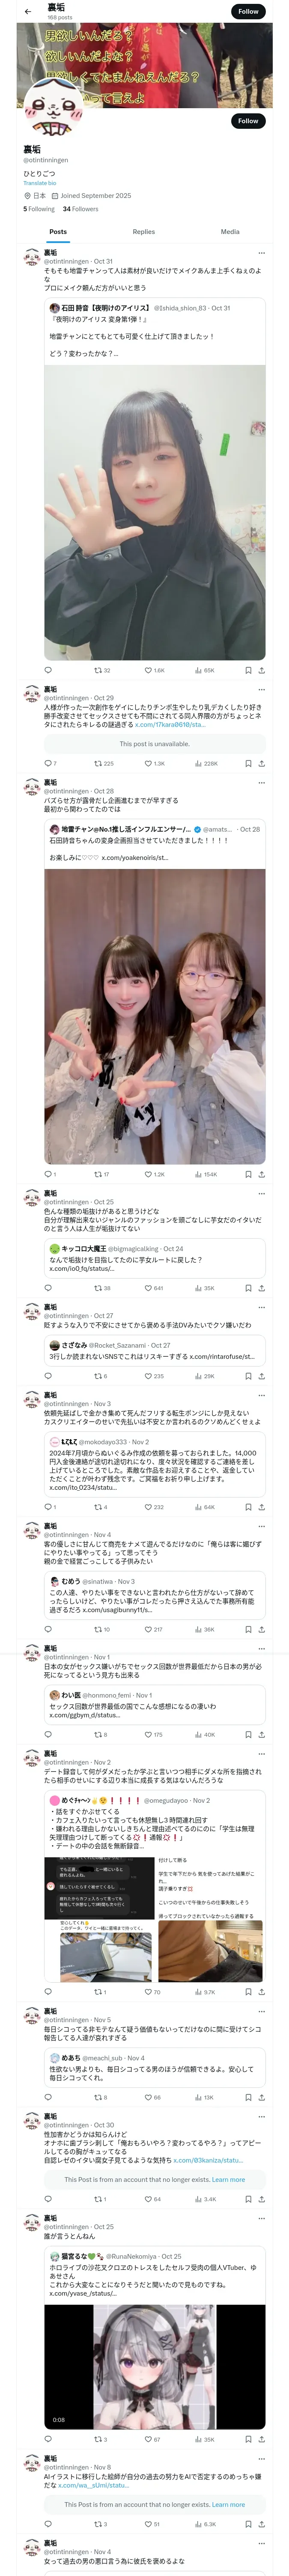
Task: Open more options on the Oct 31 post
Action: pyautogui.click(x=261, y=253)
